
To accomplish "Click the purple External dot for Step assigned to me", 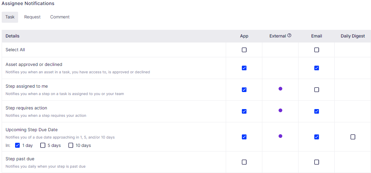I will [x=280, y=89].
